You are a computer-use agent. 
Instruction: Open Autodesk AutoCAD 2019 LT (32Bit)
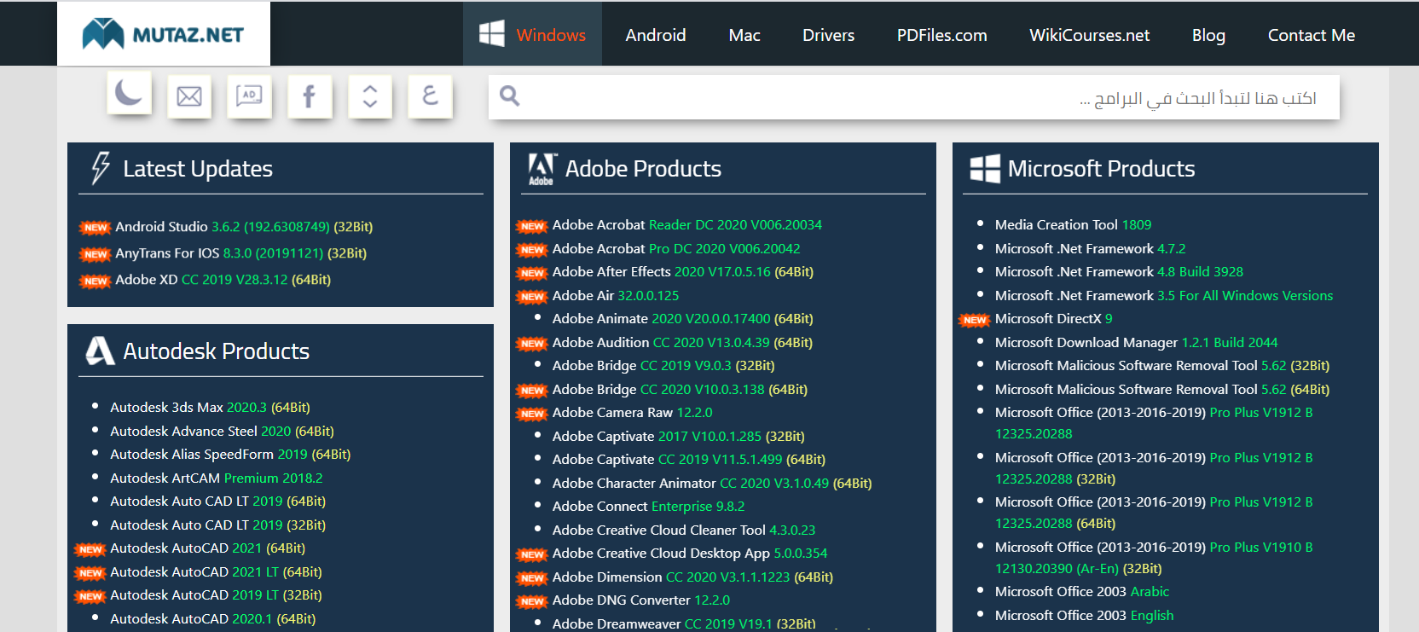[x=216, y=595]
